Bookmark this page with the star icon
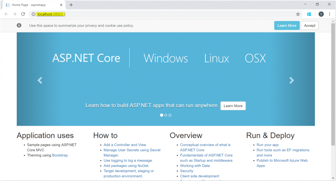Viewport: 336px width, 181px height. pyautogui.click(x=298, y=14)
